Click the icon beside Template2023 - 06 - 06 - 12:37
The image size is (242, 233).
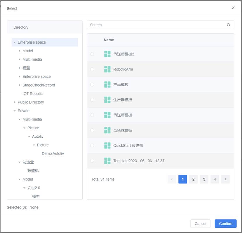107,161
